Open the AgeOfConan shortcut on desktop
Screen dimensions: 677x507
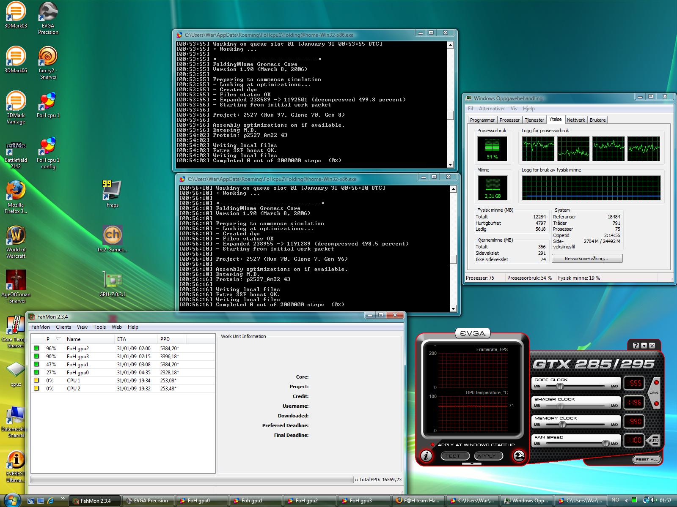point(16,287)
